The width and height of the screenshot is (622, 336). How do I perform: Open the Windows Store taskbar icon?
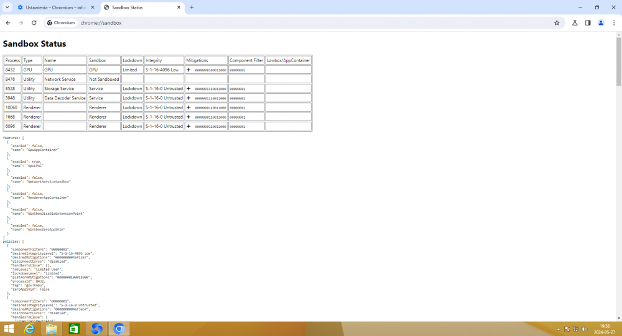coord(74,329)
